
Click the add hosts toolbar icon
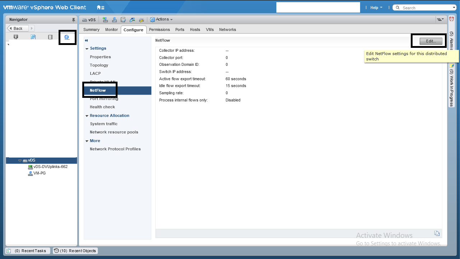[x=105, y=20]
